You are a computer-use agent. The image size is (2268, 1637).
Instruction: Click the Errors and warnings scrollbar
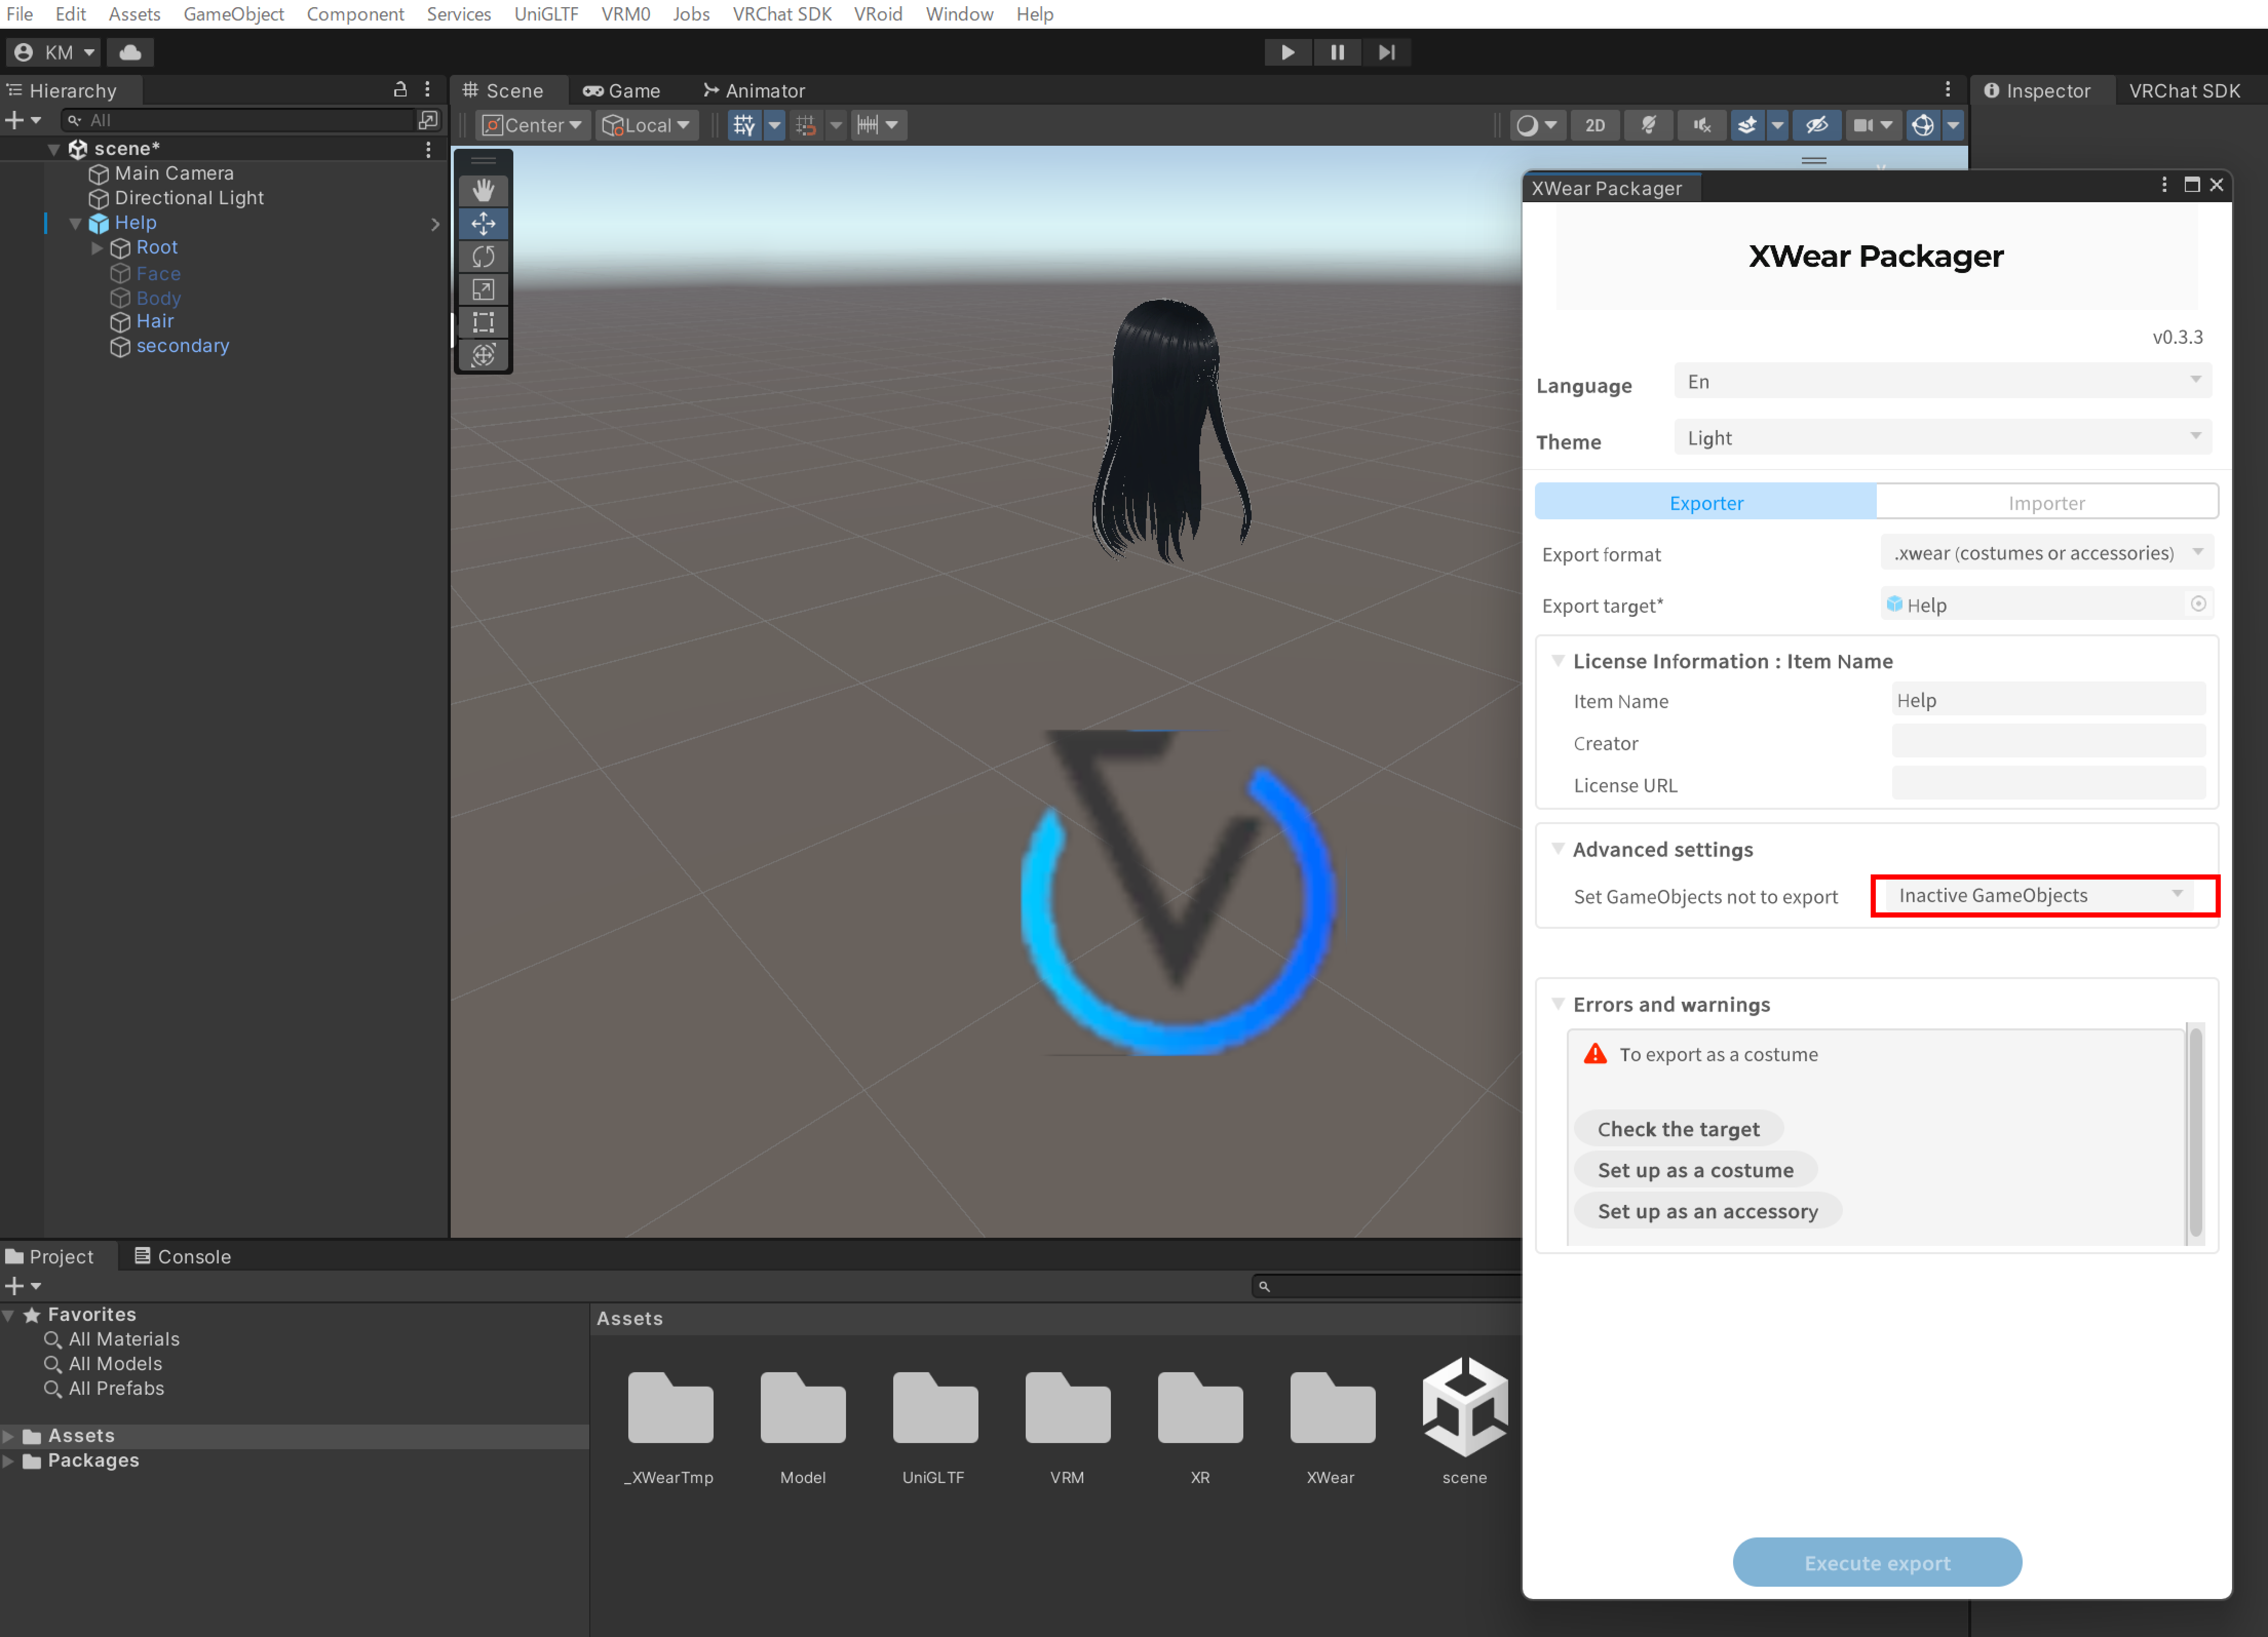2195,1133
